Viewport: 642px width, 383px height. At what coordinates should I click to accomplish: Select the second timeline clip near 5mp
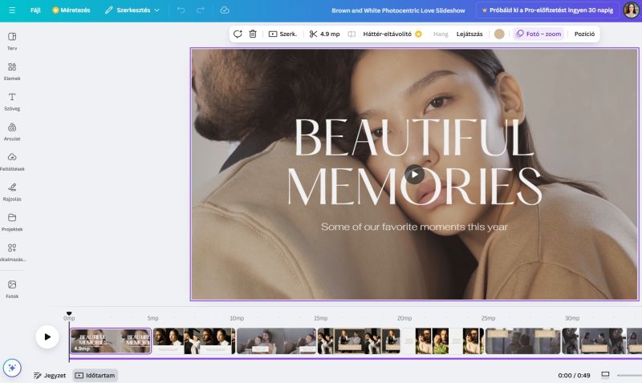coord(194,341)
